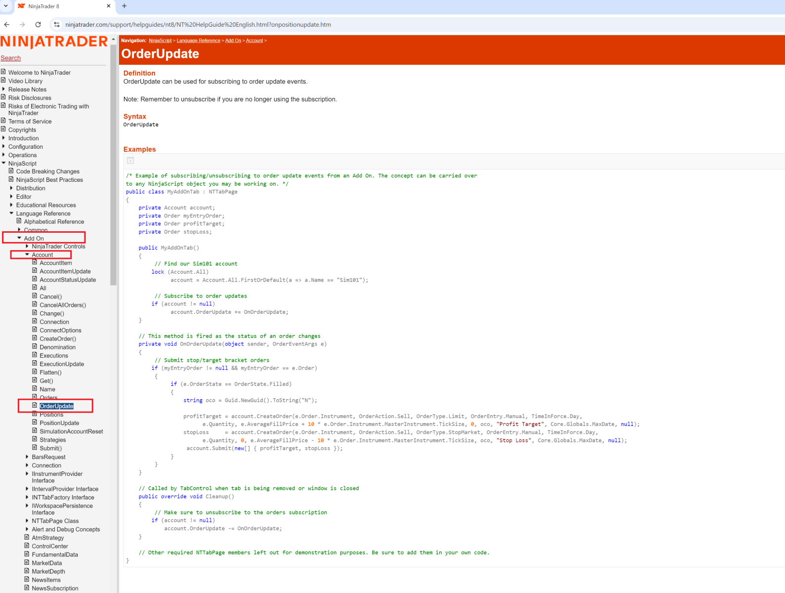The image size is (785, 593).
Task: Click the Syntax section heading
Action: click(x=135, y=117)
